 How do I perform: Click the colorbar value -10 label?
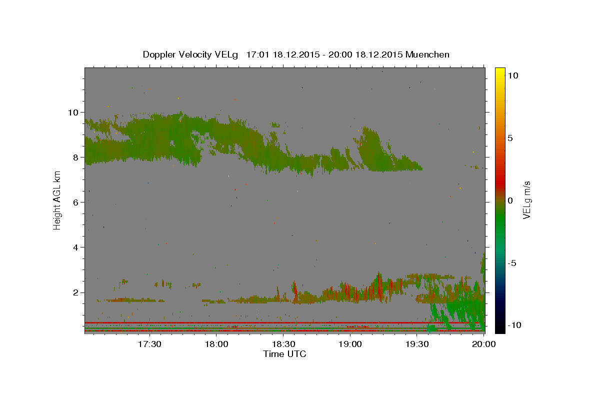(x=515, y=325)
